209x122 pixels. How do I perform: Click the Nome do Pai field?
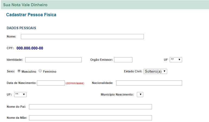tap(90, 107)
